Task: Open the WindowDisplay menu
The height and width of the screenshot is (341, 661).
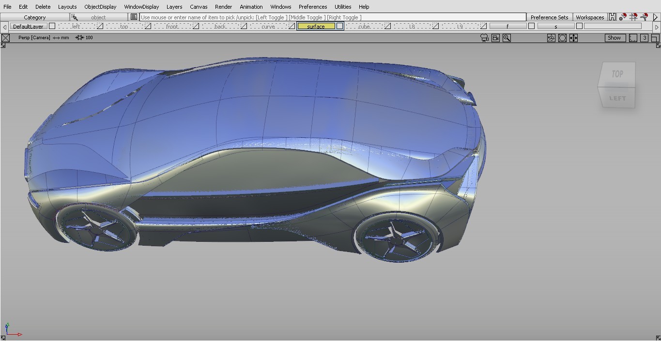Action: pyautogui.click(x=141, y=7)
